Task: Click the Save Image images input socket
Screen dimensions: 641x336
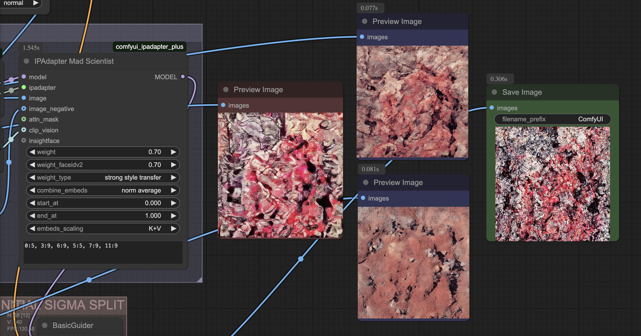Action: coord(492,108)
